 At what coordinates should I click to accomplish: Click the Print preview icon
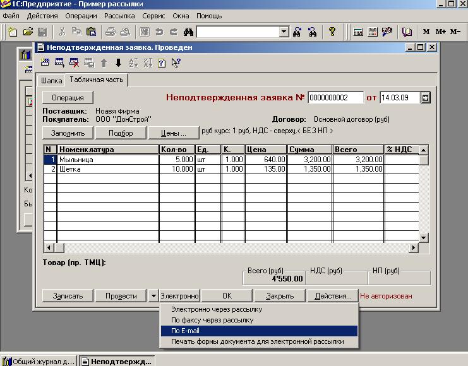(x=125, y=32)
